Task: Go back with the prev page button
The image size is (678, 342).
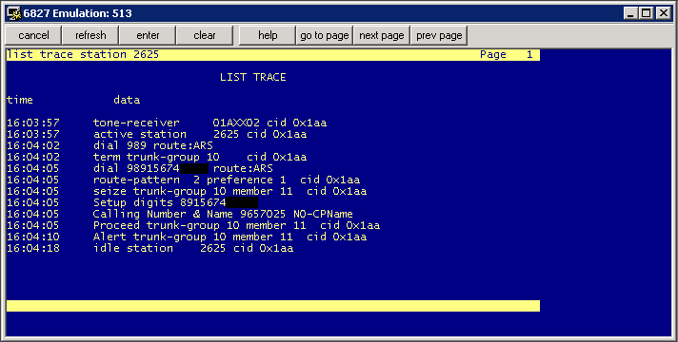Action: [x=439, y=35]
